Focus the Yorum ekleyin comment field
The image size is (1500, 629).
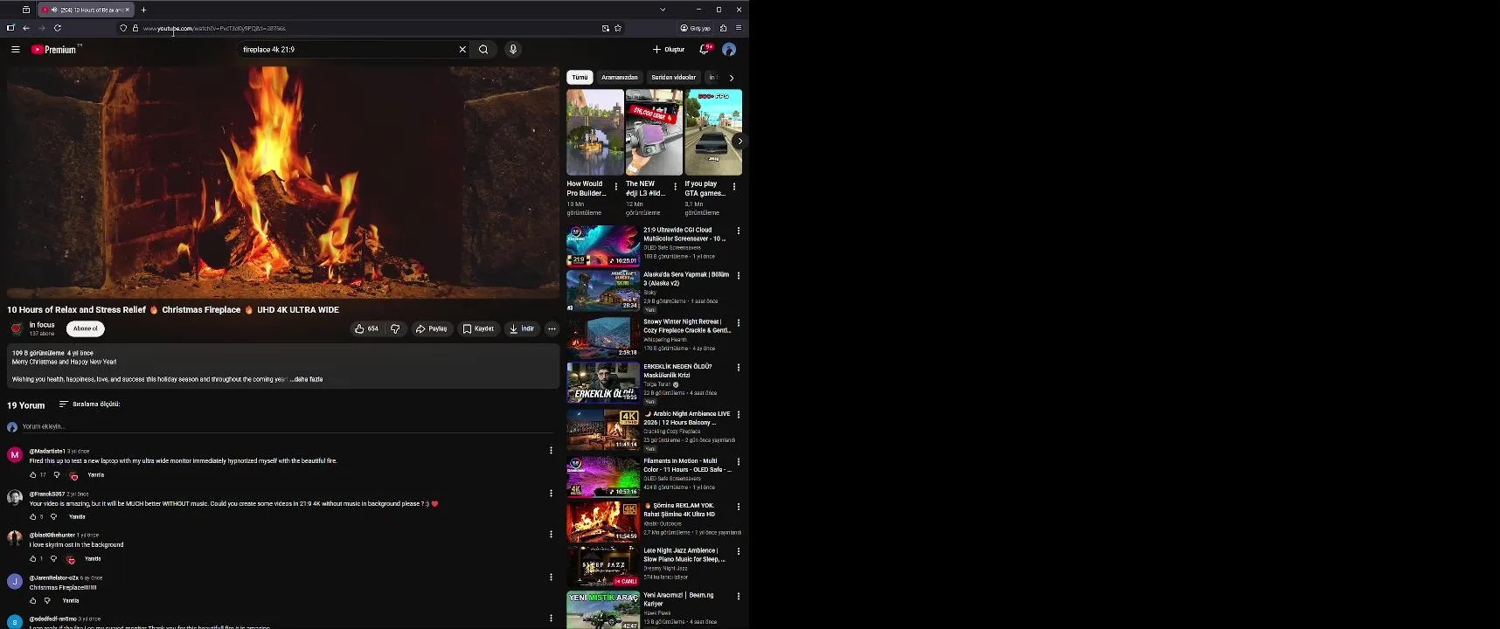click(x=287, y=426)
